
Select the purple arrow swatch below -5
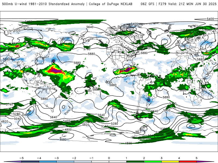[x=13, y=162]
